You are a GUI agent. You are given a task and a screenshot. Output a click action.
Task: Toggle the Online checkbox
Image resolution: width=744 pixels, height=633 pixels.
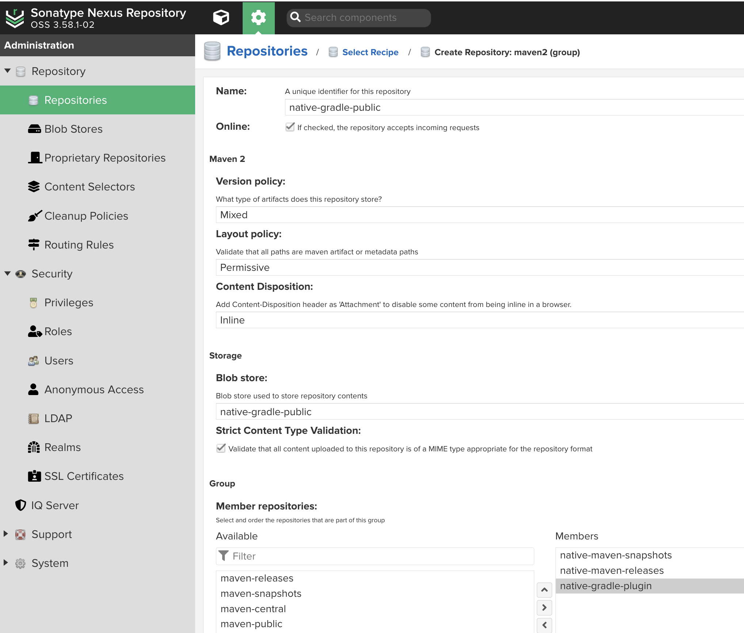point(290,127)
